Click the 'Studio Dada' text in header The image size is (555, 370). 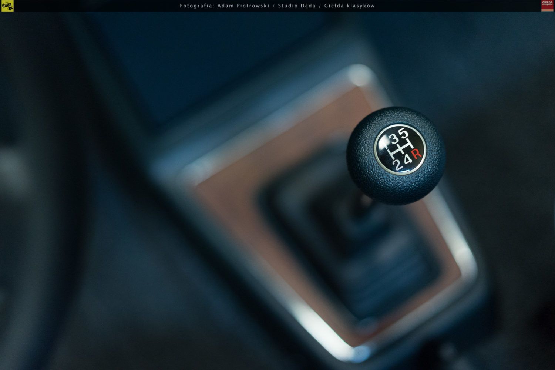pos(297,6)
